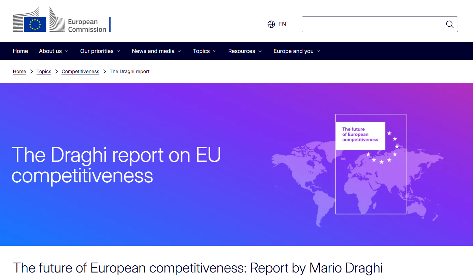Click the report cover thumbnail in banner
The width and height of the screenshot is (473, 279).
(x=371, y=164)
